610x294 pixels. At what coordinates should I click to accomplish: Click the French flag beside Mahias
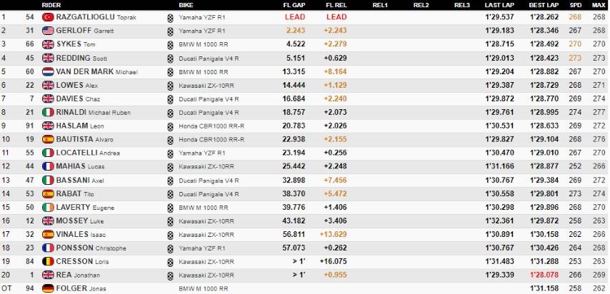(x=48, y=166)
